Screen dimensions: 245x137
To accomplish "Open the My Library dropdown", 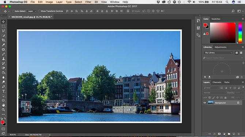I will [218, 53].
